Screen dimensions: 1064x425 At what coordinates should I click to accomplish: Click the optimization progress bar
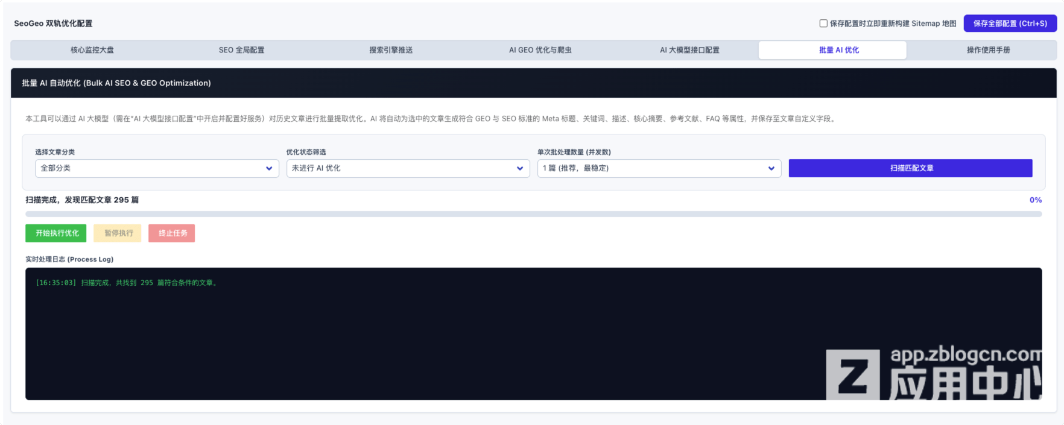coord(534,214)
